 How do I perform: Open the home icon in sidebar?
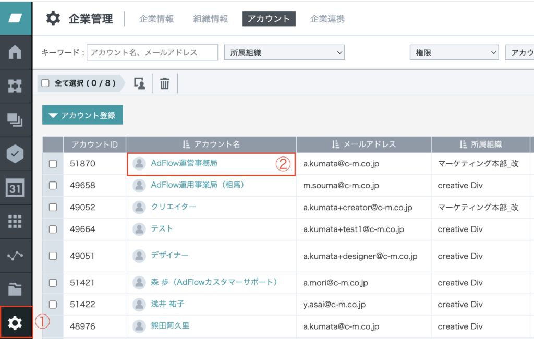click(15, 52)
